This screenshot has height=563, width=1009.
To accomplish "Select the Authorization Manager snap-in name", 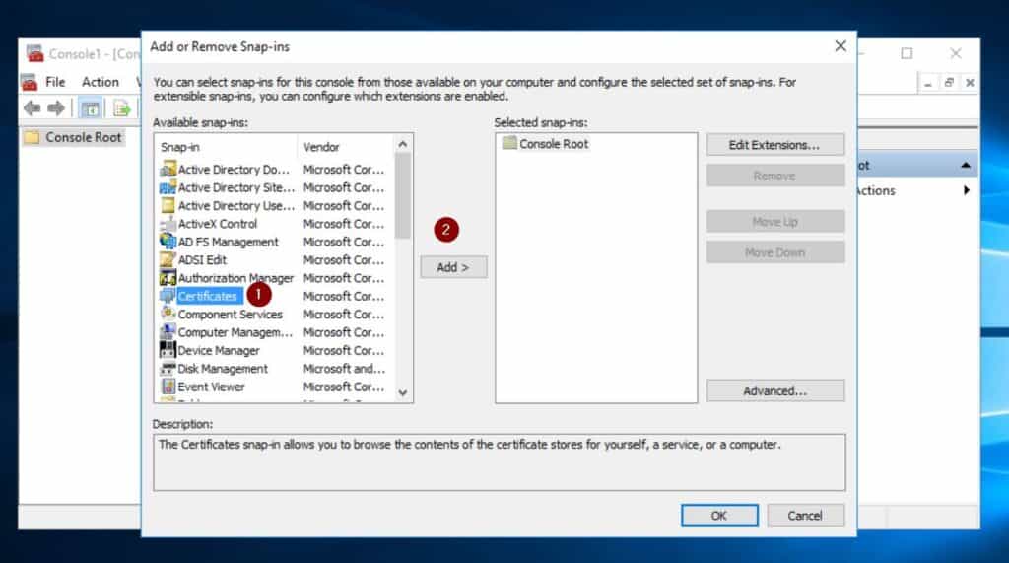I will coord(235,278).
